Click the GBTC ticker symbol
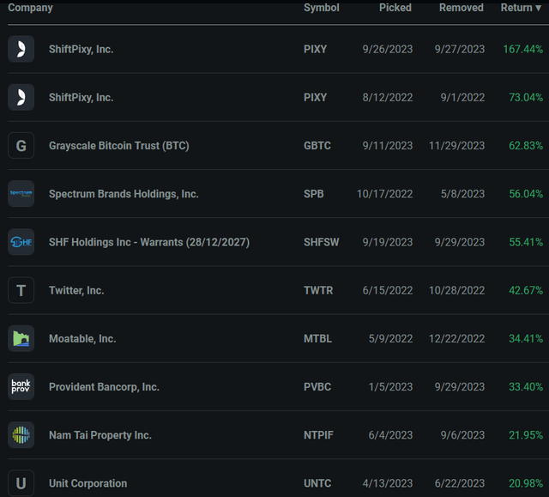 tap(317, 146)
